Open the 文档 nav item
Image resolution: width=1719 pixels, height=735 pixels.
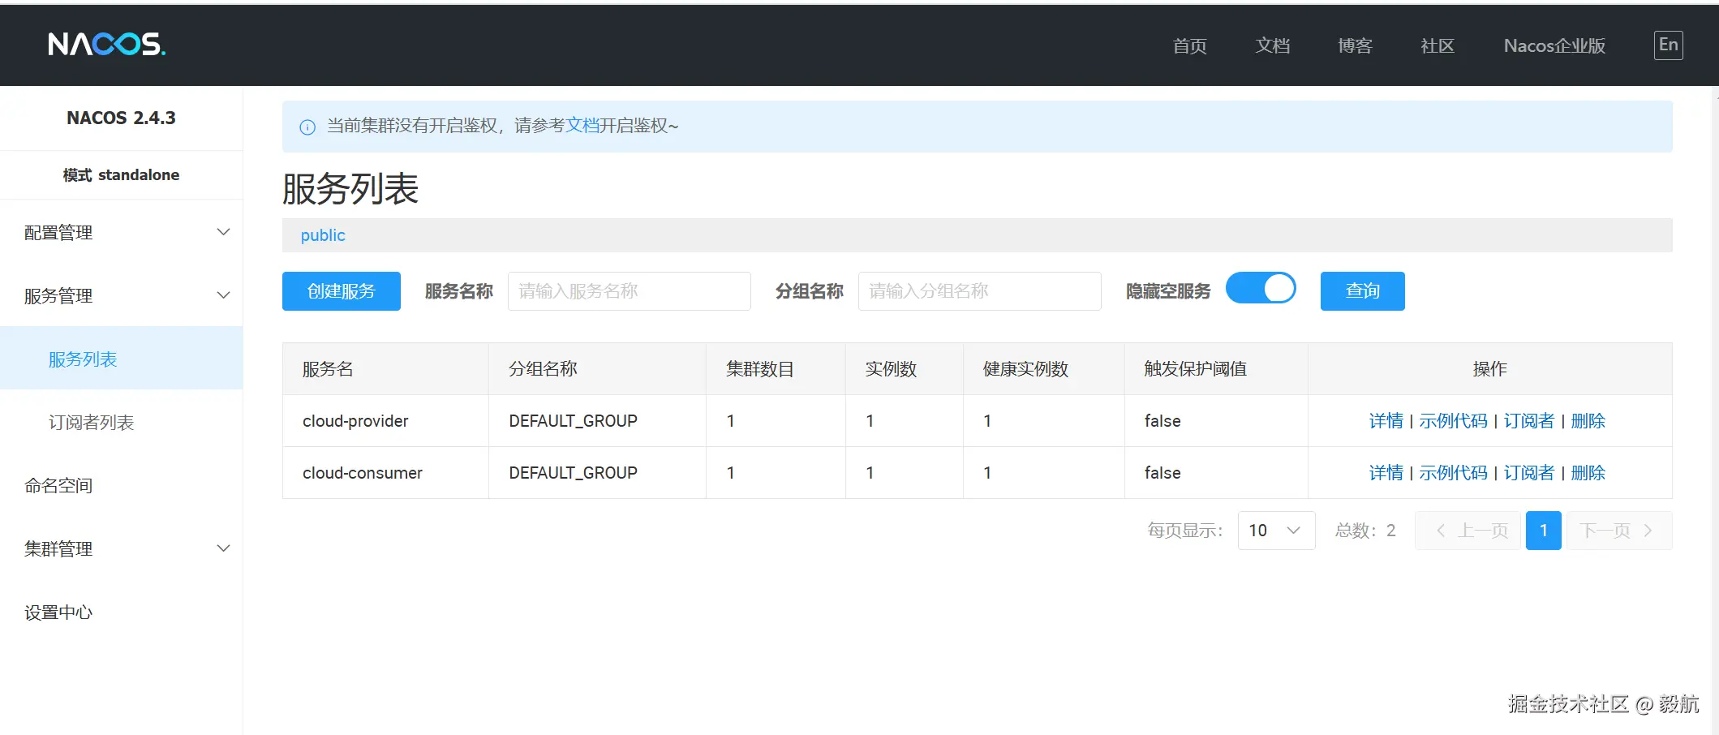coord(1272,45)
